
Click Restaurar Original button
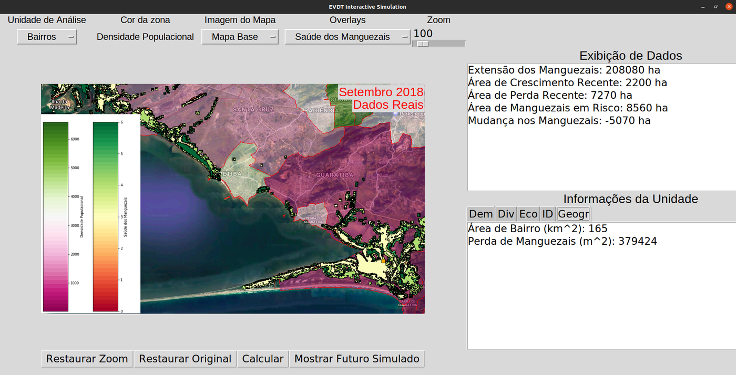(185, 359)
